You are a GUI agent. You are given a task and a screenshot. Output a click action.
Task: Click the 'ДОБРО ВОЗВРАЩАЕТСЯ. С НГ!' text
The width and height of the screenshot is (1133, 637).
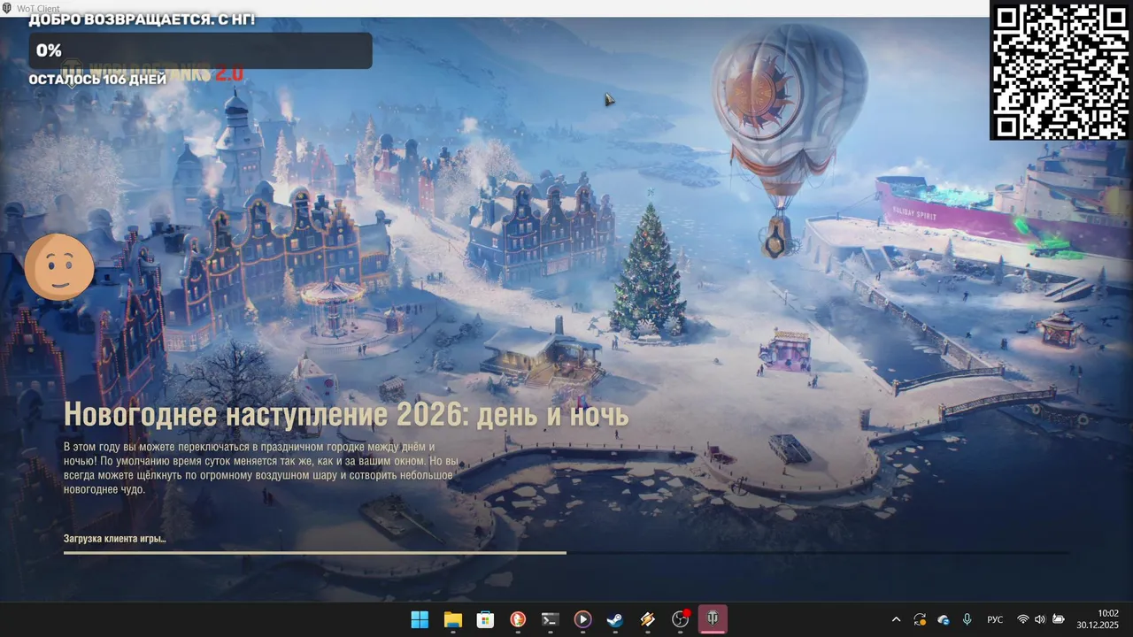click(x=142, y=19)
